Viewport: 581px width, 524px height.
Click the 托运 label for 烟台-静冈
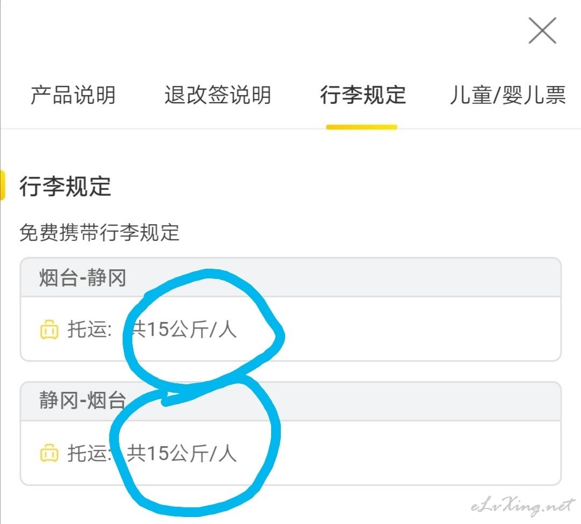90,329
